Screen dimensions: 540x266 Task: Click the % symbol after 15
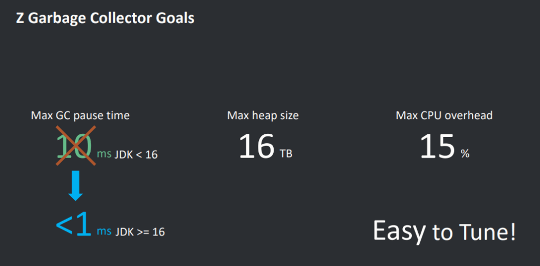pos(465,154)
